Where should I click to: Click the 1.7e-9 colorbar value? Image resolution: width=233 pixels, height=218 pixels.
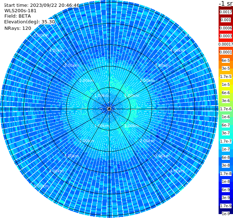point(226,206)
